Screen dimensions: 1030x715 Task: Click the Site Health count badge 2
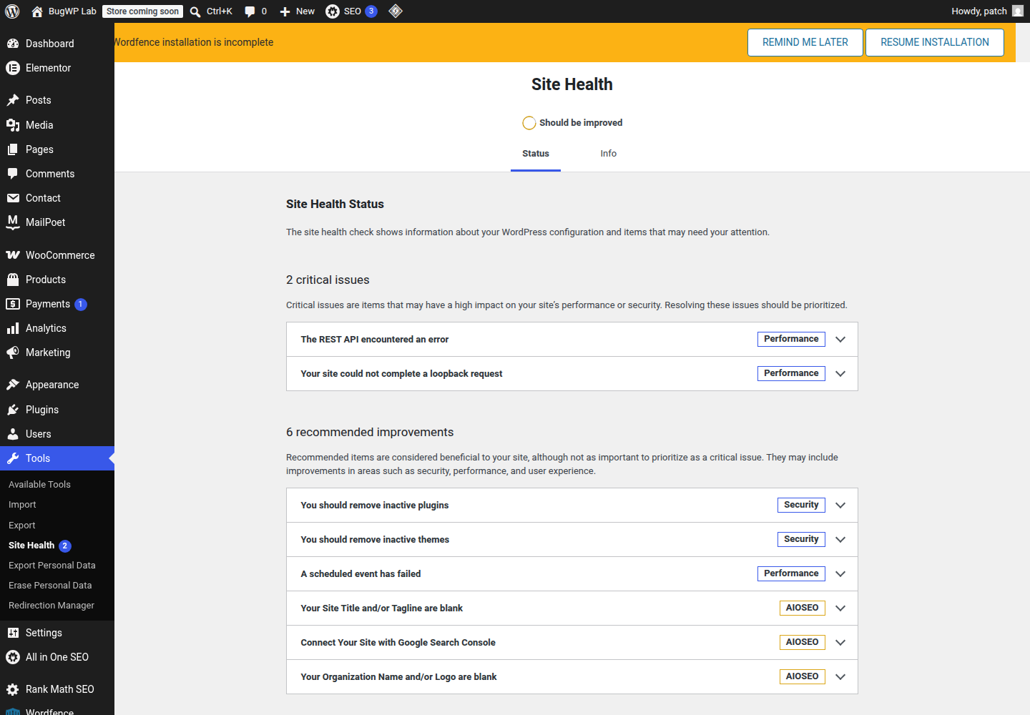(65, 546)
